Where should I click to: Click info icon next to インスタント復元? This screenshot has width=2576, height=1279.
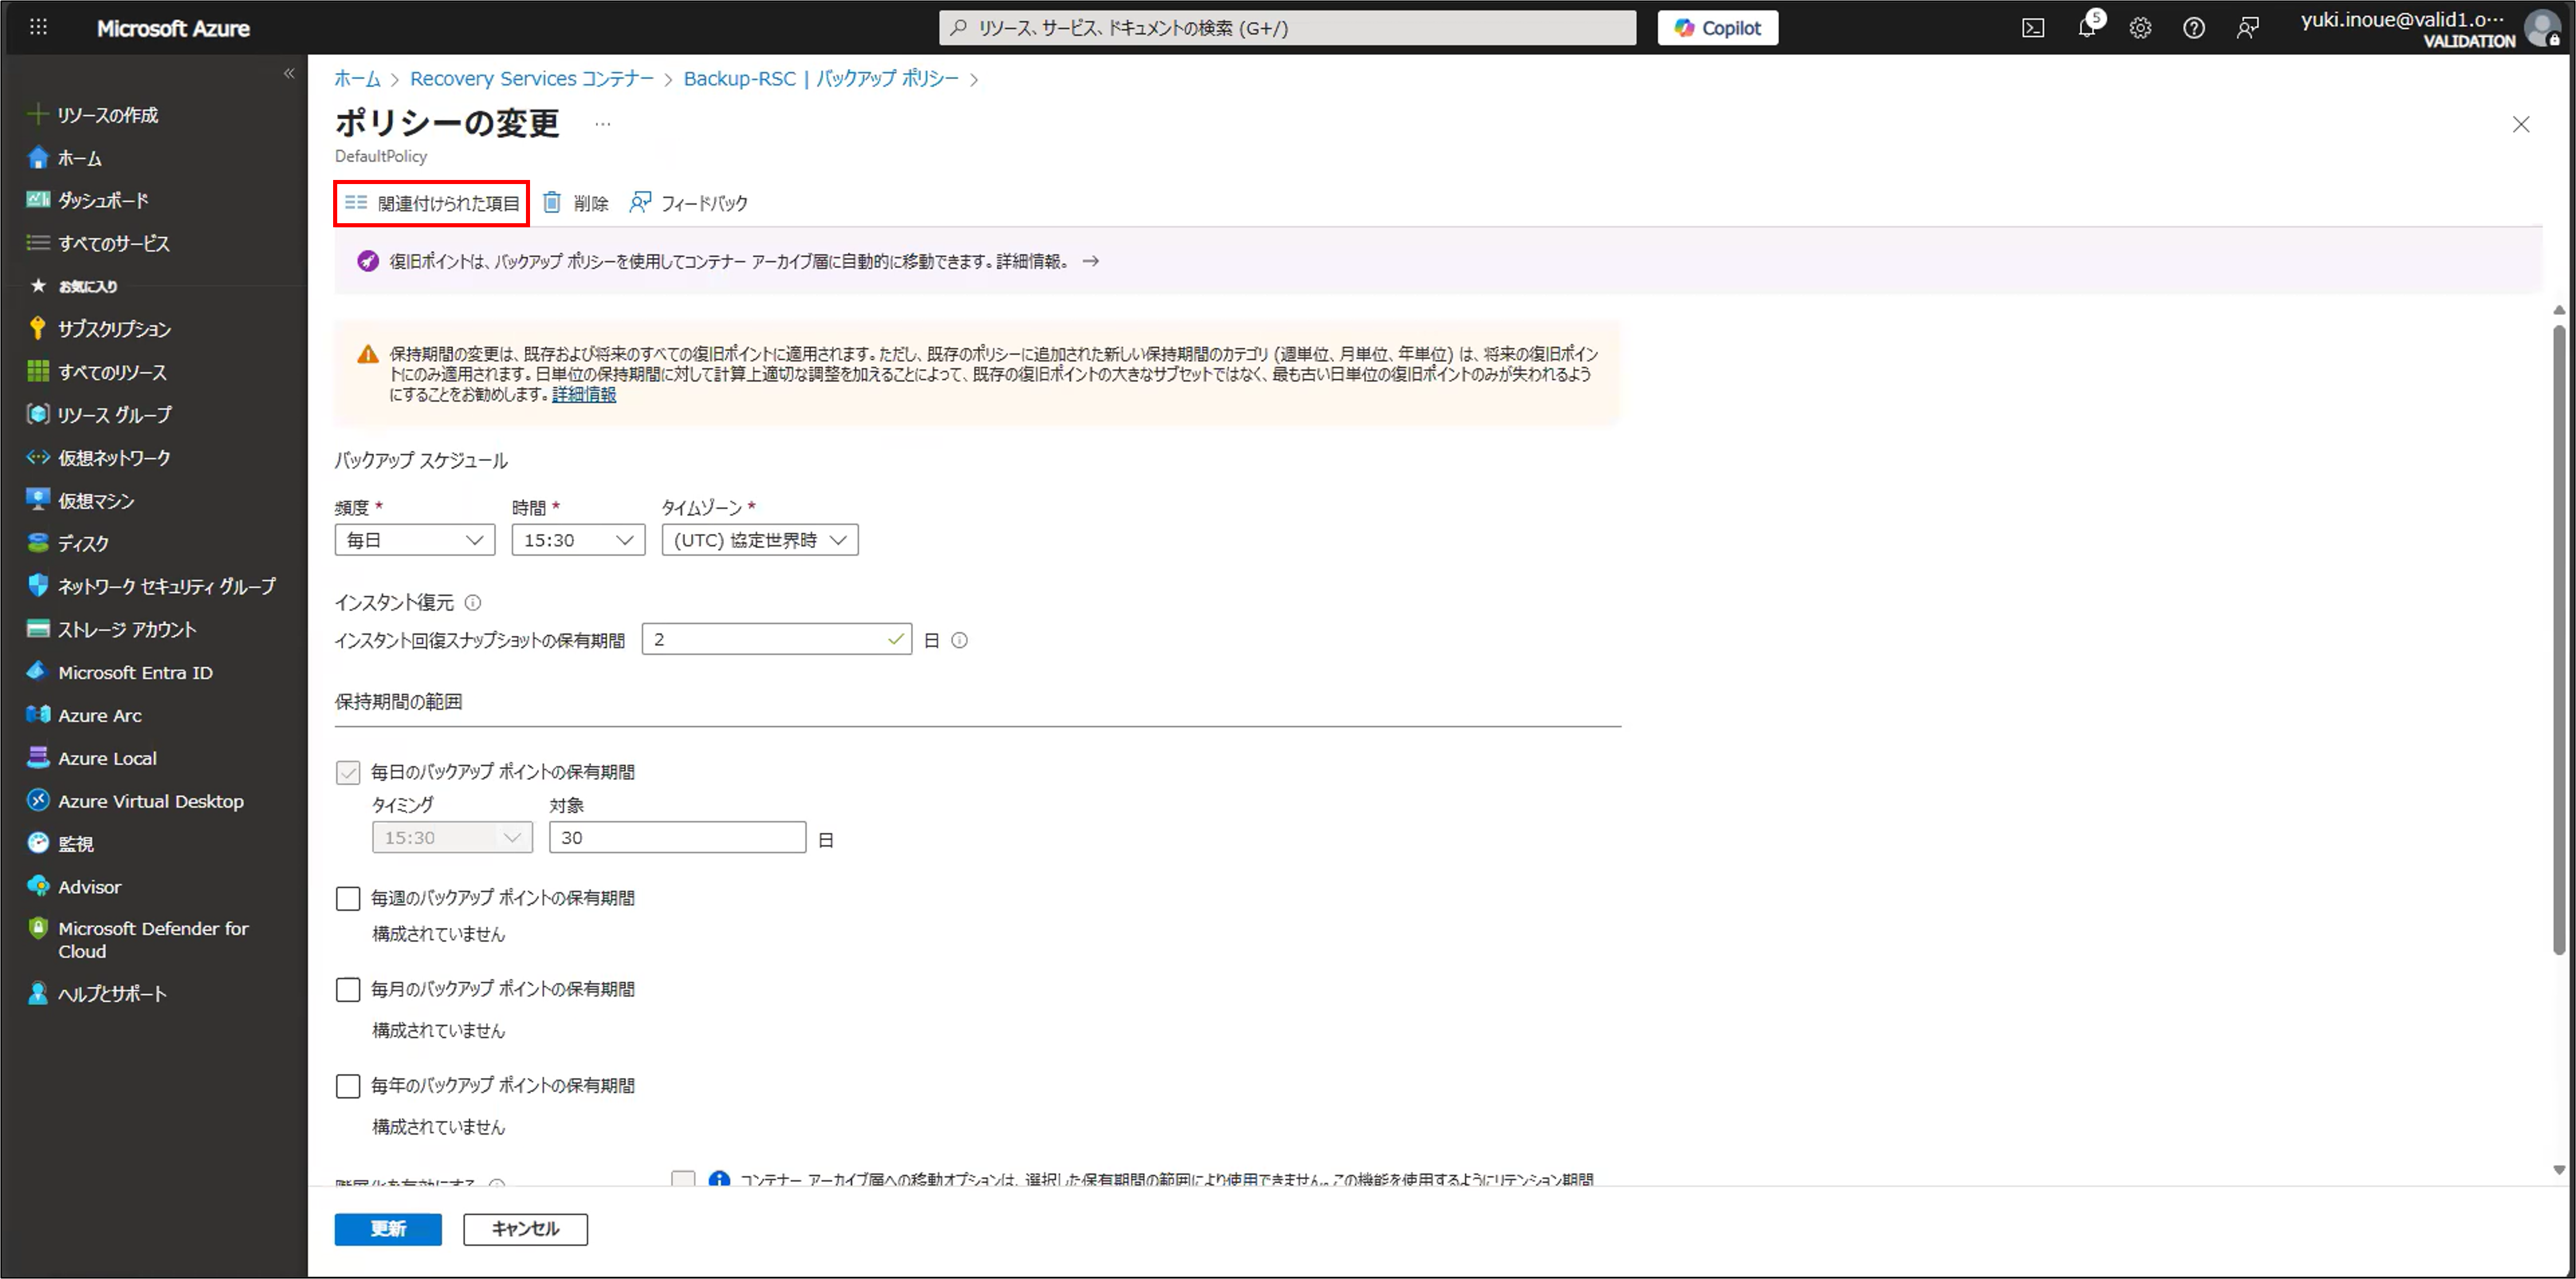click(473, 602)
